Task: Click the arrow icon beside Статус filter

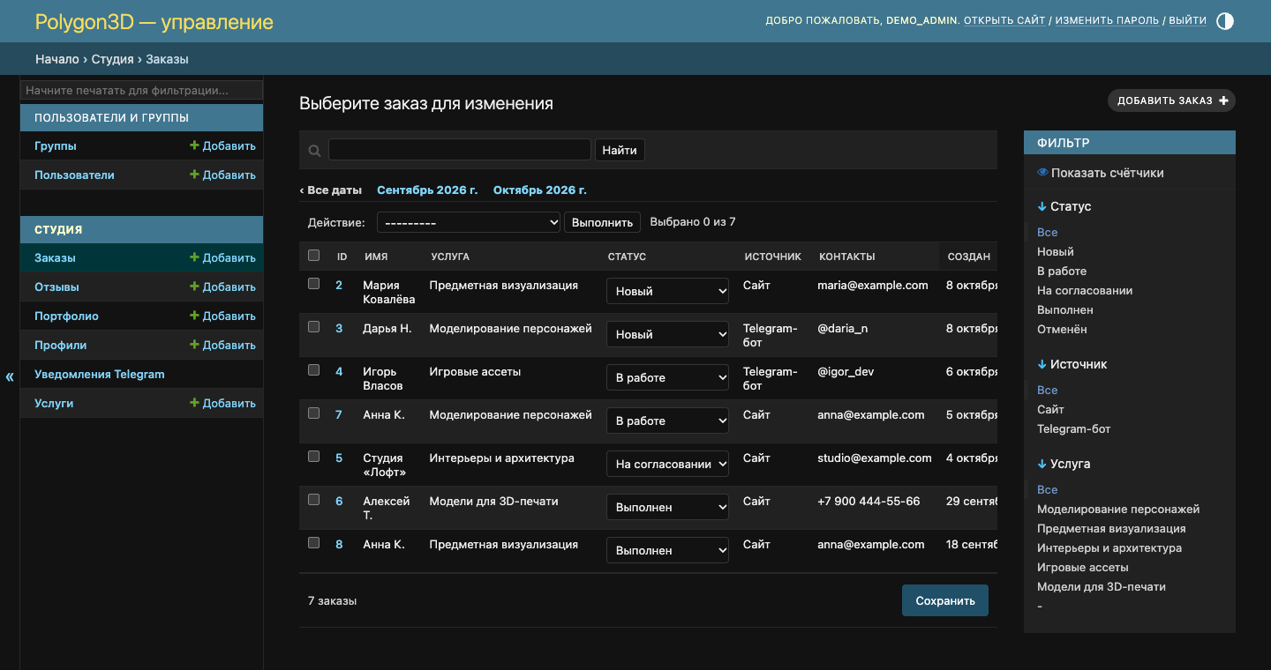Action: [1042, 206]
